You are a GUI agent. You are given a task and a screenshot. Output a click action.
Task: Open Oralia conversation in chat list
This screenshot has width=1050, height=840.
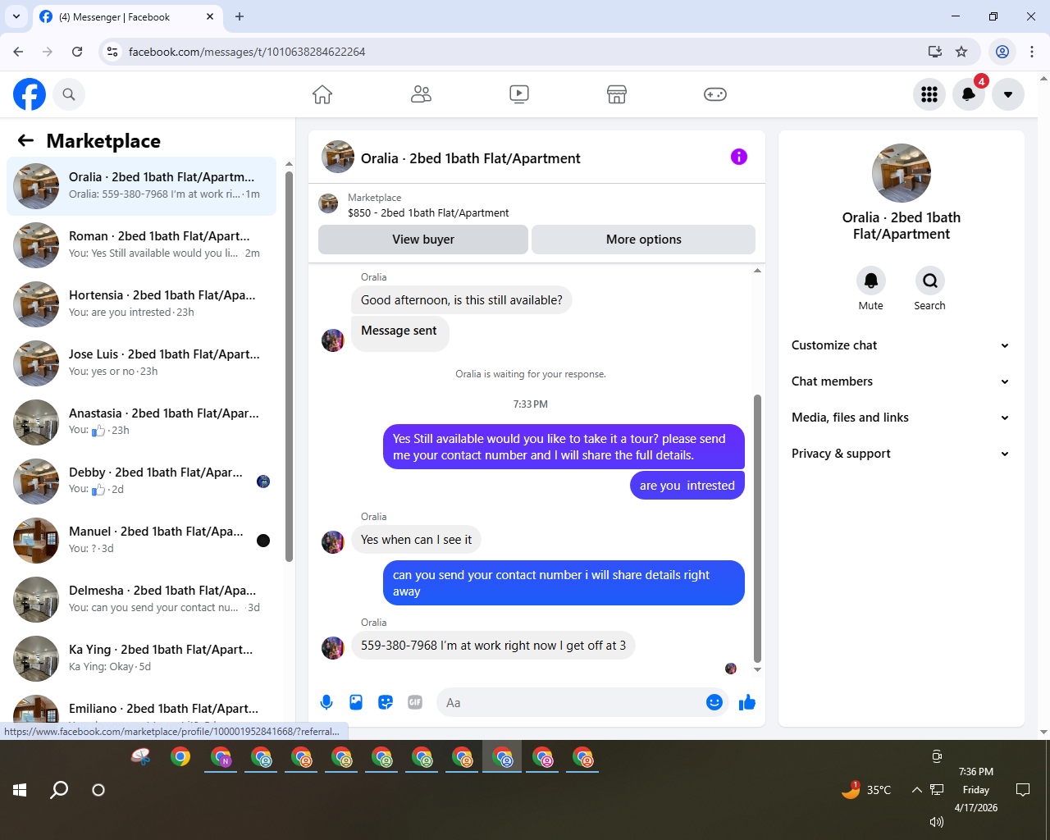click(x=142, y=186)
